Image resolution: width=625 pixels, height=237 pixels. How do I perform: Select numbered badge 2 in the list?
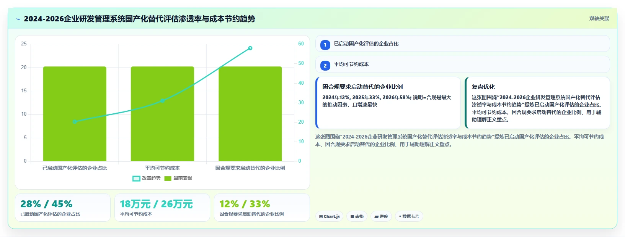(x=325, y=66)
